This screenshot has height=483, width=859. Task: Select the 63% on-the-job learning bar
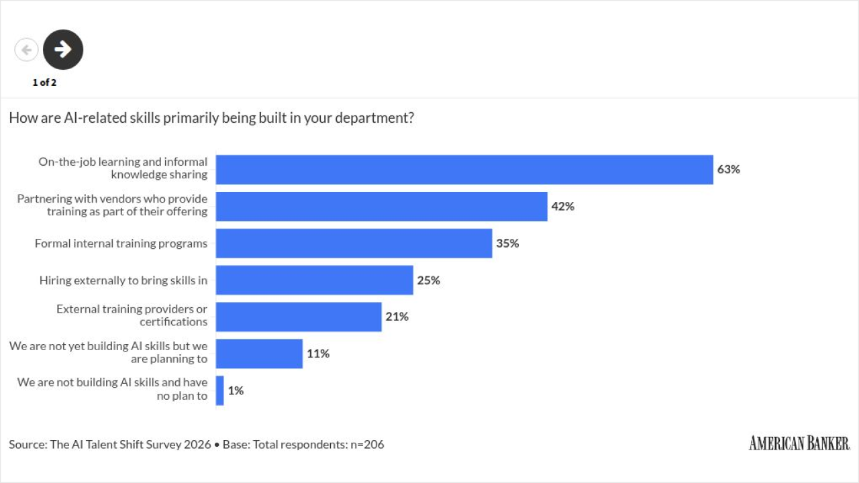click(x=464, y=170)
